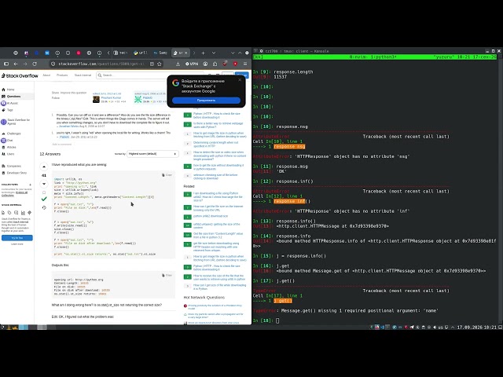Click the Konsole window title icon

tap(261, 51)
